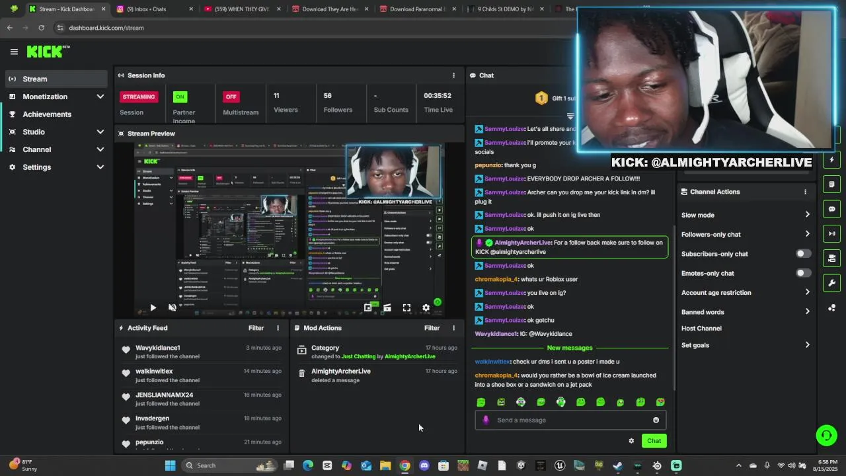Switch to the WHEN THEY GIVE YouTube tab
Image resolution: width=846 pixels, height=476 pixels.
[242, 9]
